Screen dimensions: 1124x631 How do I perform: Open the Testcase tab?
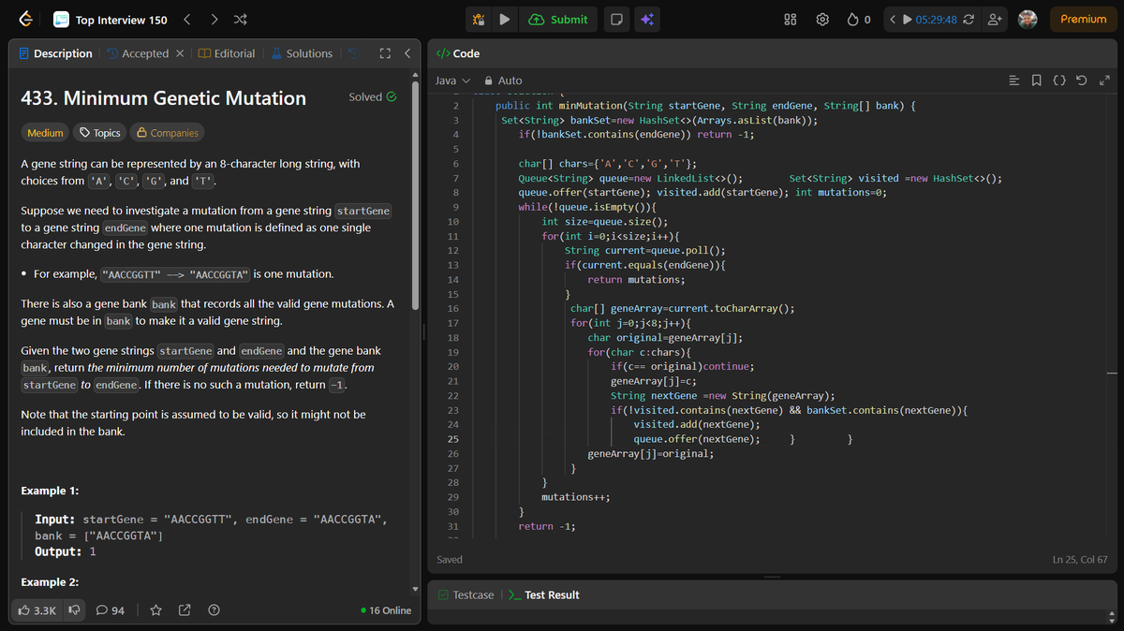(466, 594)
